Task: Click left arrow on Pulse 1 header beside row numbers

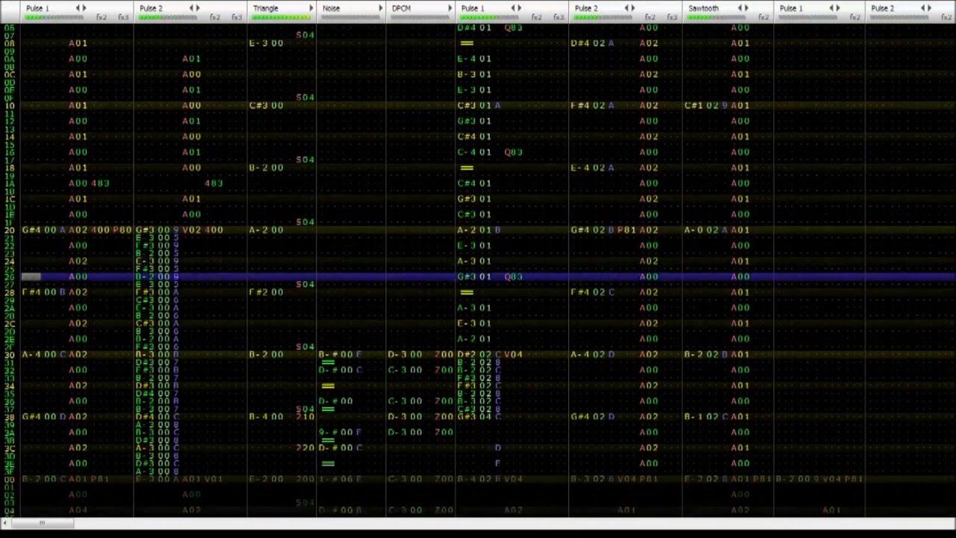Action: pos(78,8)
